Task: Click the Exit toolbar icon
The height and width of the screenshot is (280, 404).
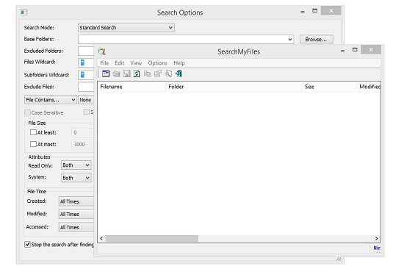Action: click(x=178, y=73)
